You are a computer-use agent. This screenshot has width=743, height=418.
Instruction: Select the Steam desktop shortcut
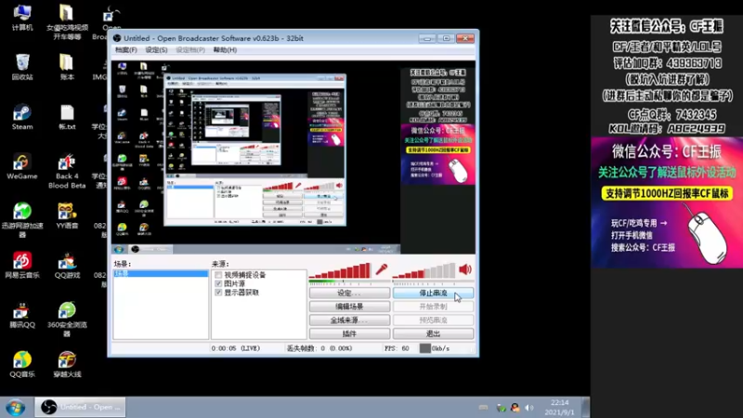(x=22, y=117)
